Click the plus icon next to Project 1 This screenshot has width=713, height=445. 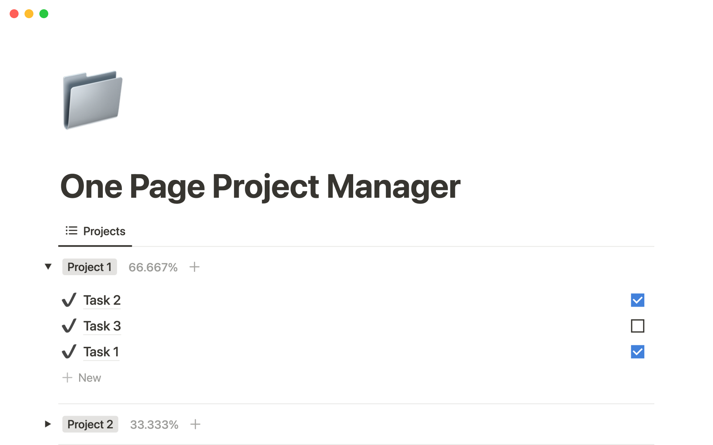click(194, 267)
